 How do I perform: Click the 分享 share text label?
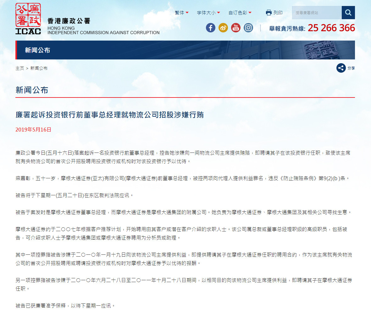point(351,68)
